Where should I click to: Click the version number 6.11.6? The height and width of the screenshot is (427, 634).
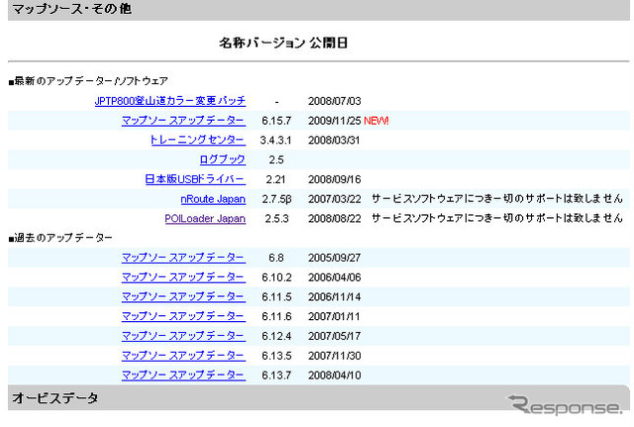coord(276,317)
